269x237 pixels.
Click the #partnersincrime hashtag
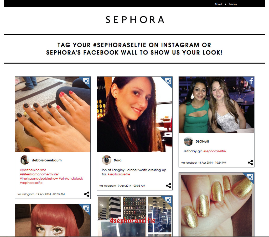click(x=33, y=170)
